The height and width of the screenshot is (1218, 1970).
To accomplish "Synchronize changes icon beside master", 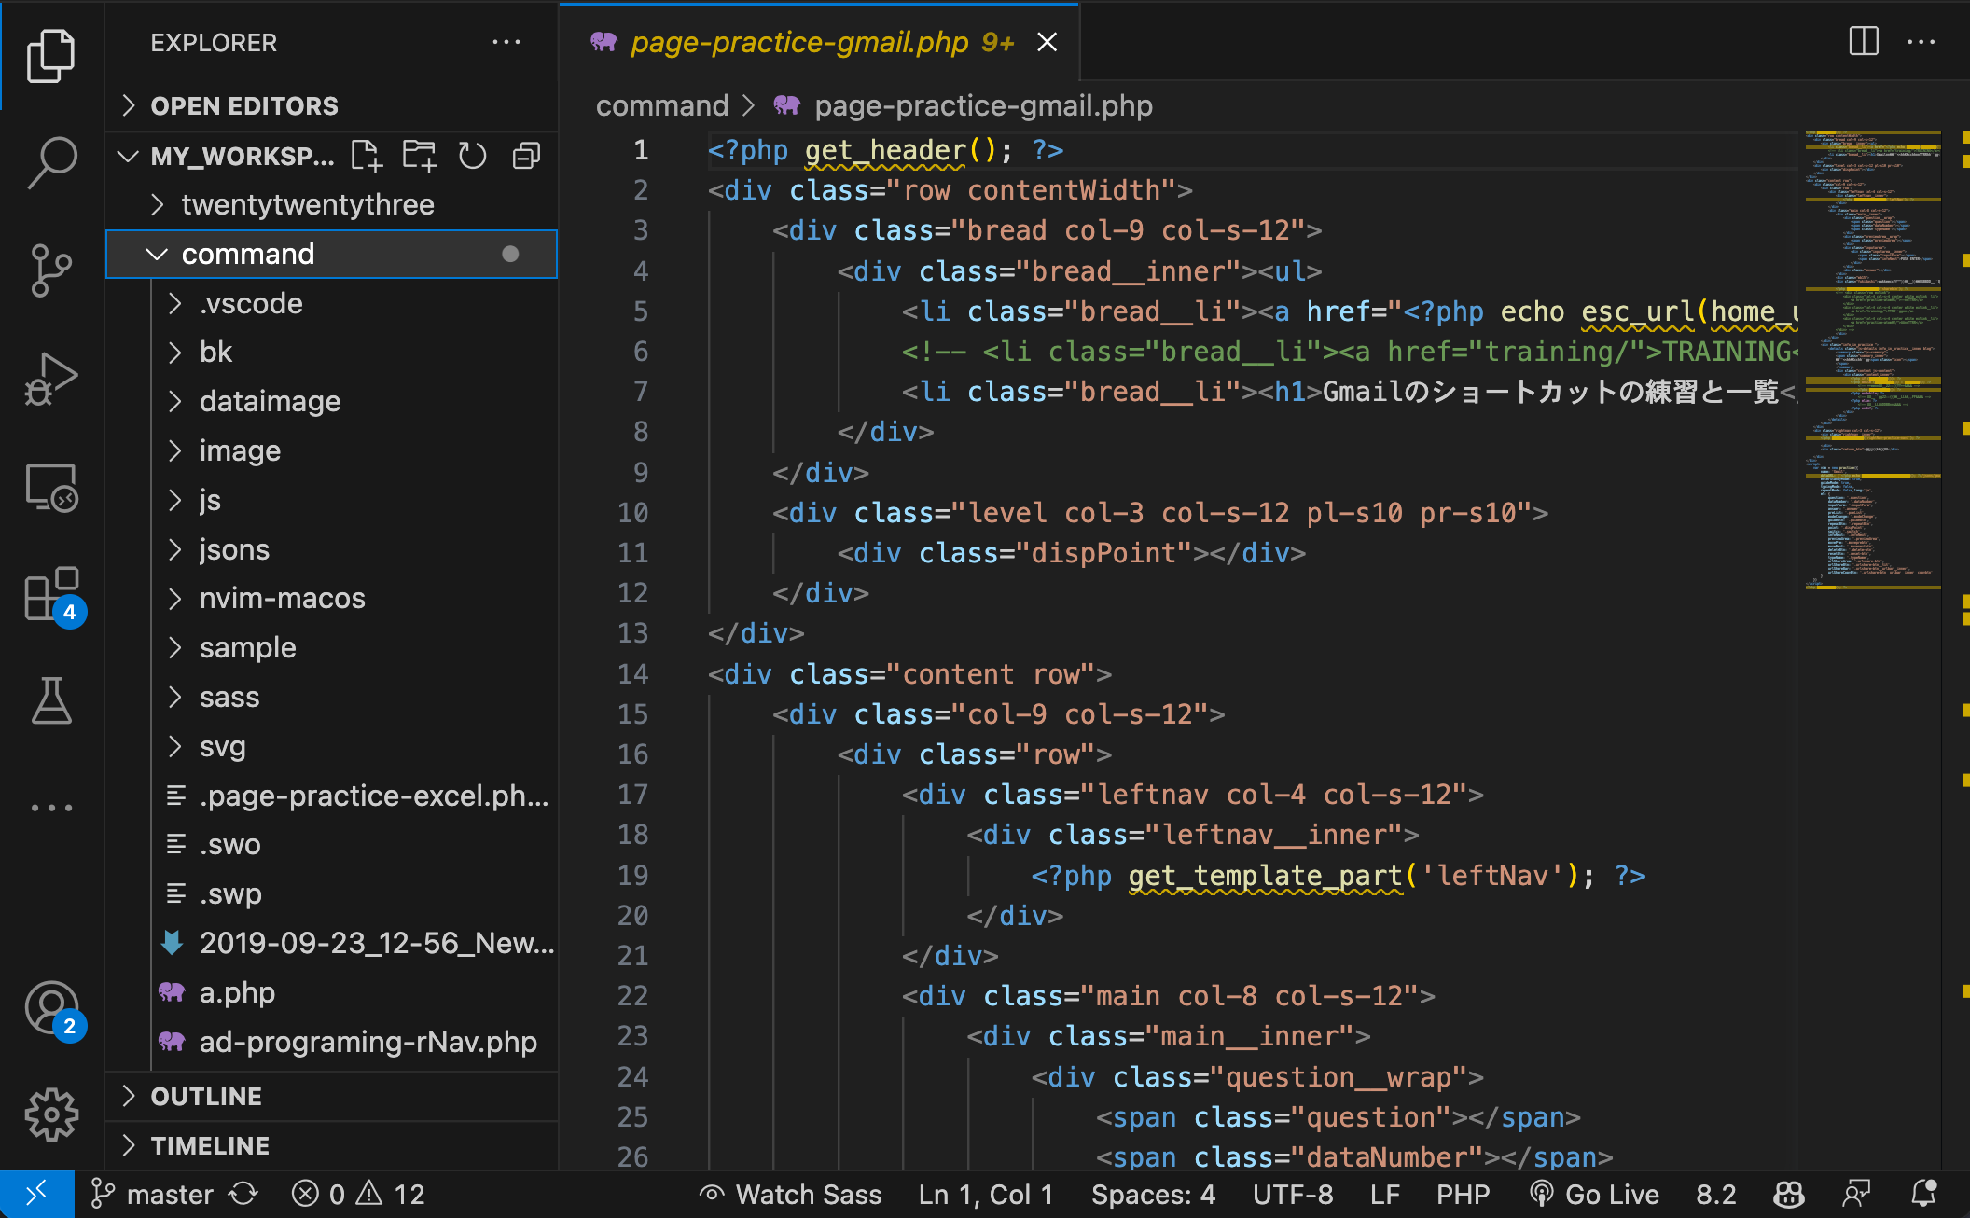I will (243, 1194).
